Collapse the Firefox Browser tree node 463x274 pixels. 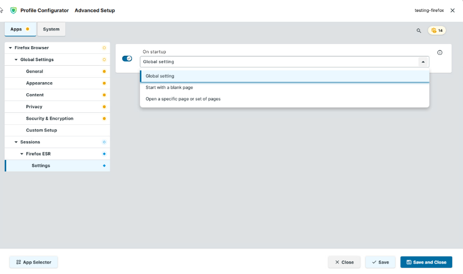tap(10, 48)
